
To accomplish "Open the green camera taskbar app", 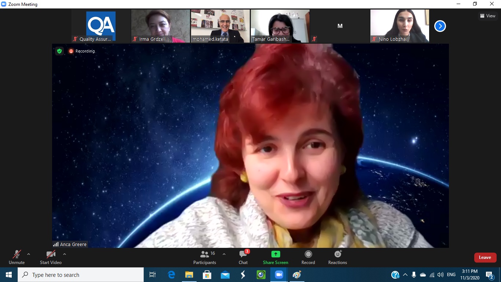I will (261, 275).
